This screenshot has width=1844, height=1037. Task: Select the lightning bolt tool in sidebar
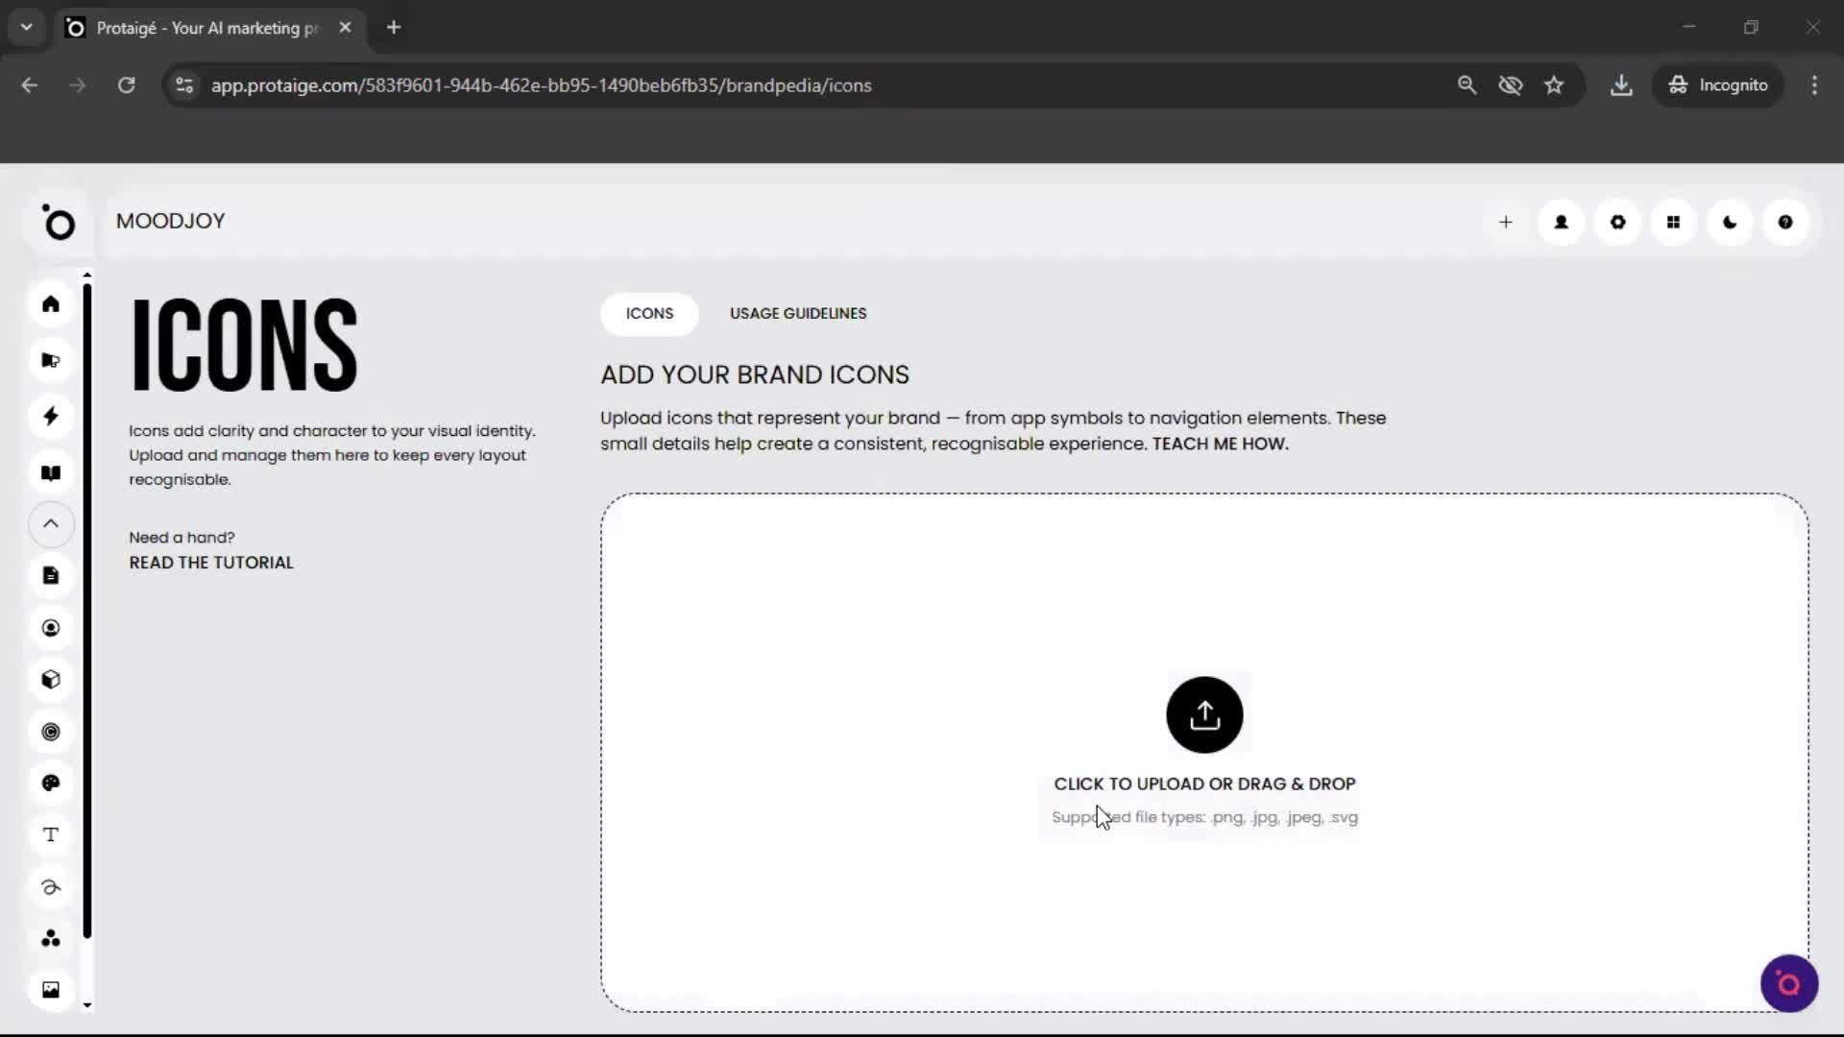click(51, 416)
